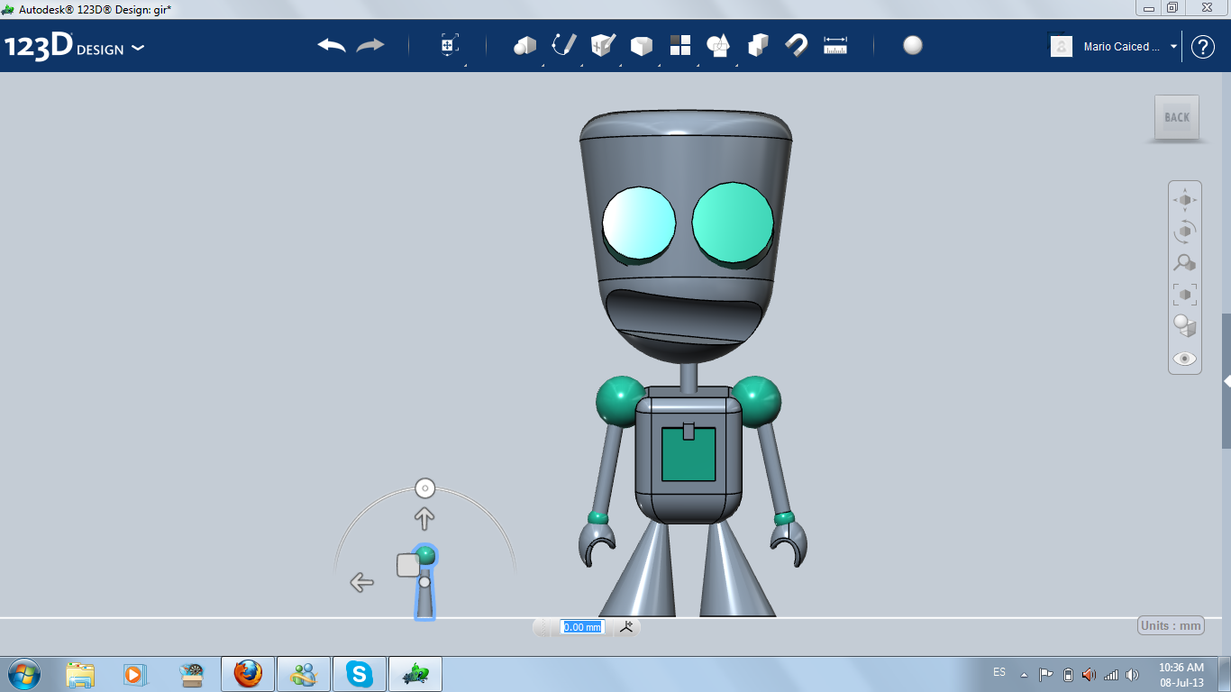Viewport: 1231px width, 692px height.
Task: Open the tray clock showing 10:36 AM
Action: [x=1181, y=674]
